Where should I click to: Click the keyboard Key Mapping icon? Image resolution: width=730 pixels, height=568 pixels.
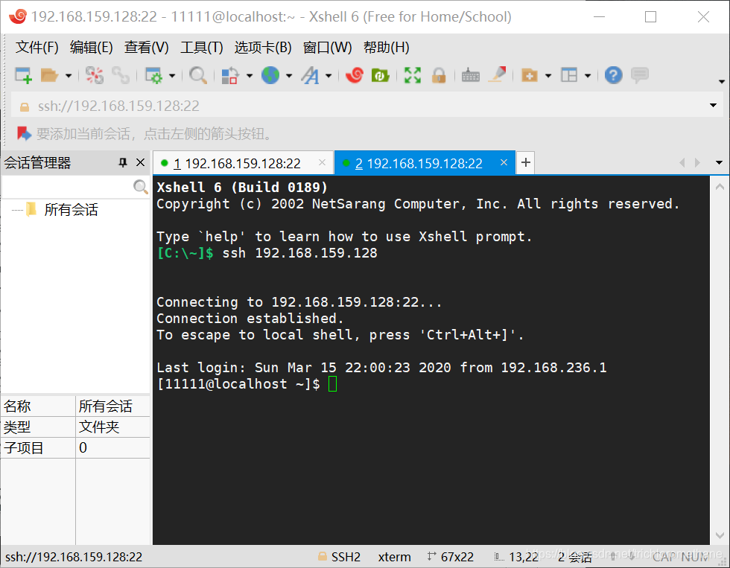click(x=471, y=75)
